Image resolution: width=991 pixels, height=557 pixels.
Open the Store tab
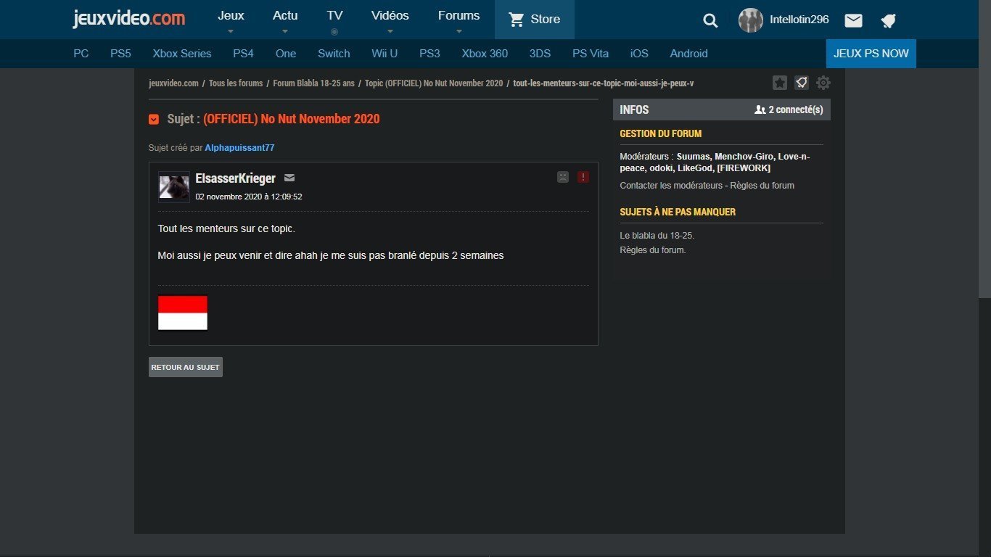(x=535, y=20)
